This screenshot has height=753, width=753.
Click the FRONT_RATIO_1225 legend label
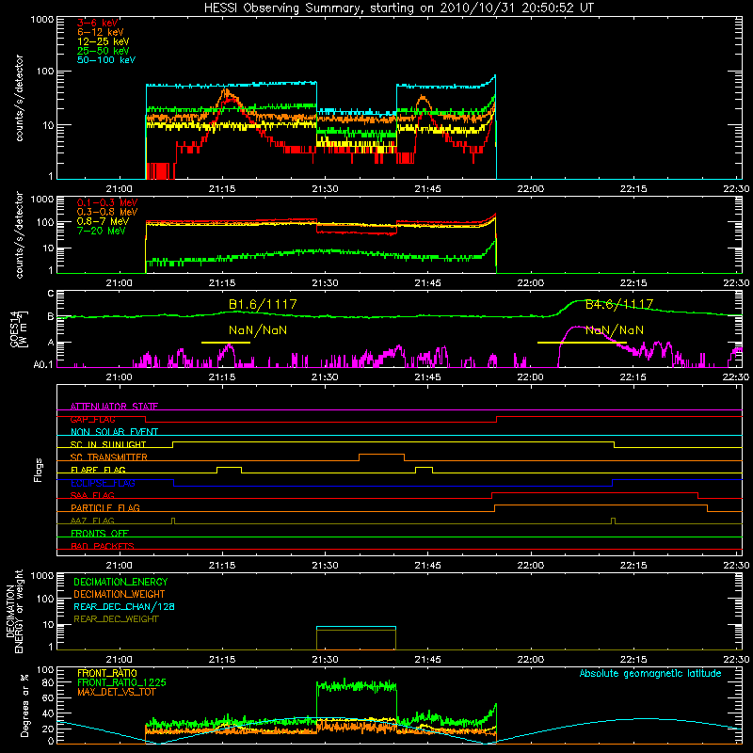(121, 682)
